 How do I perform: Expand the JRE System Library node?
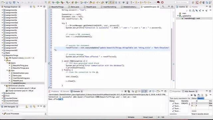[x=5, y=58]
